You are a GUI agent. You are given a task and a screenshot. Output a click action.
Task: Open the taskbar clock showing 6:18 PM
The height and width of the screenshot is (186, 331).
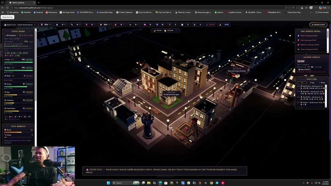(x=325, y=183)
